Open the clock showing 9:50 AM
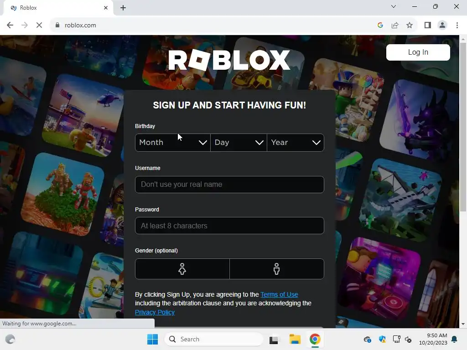The width and height of the screenshot is (467, 350). [433, 339]
